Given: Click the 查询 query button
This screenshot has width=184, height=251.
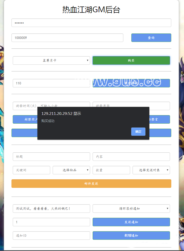Looking at the screenshot, I should (151, 38).
